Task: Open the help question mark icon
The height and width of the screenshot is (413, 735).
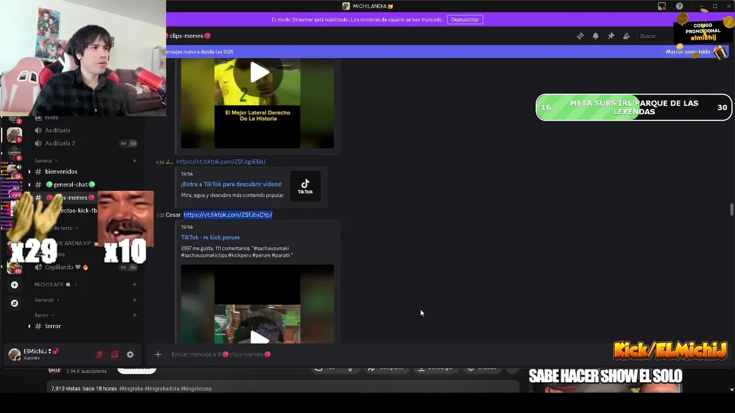Action: coord(679,6)
